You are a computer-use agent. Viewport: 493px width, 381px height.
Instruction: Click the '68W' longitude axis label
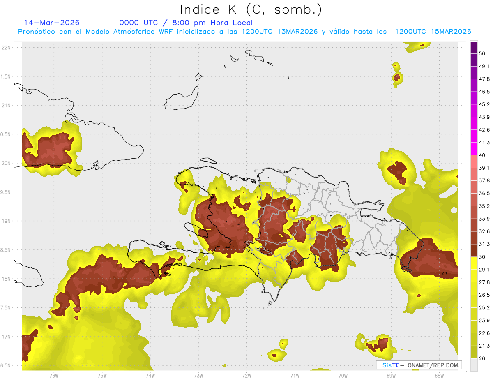439,376
